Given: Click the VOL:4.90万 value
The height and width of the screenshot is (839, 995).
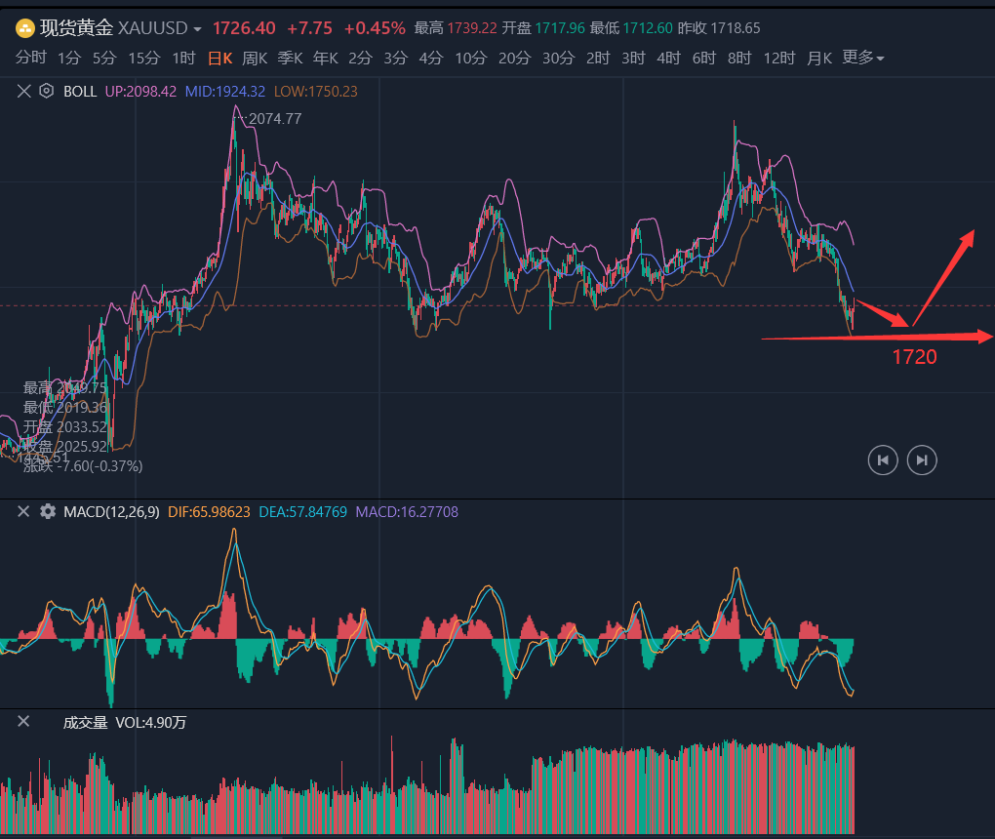Looking at the screenshot, I should coord(151,723).
